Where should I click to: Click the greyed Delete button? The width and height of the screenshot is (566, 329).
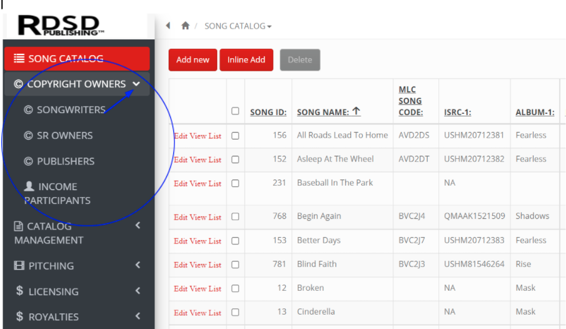point(300,60)
